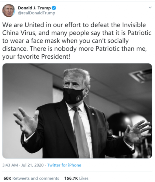Open the Retweets and comments label
The height and width of the screenshot is (182, 155).
[36, 178]
